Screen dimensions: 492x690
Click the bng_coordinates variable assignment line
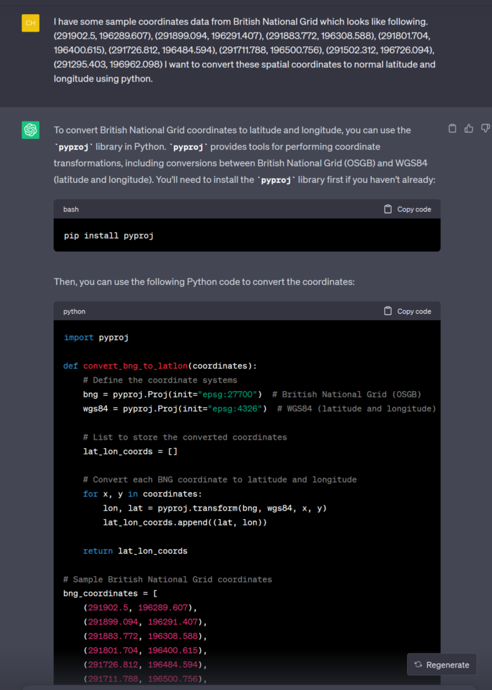tap(109, 593)
